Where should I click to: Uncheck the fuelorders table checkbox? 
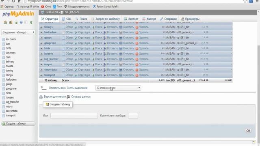point(41,32)
